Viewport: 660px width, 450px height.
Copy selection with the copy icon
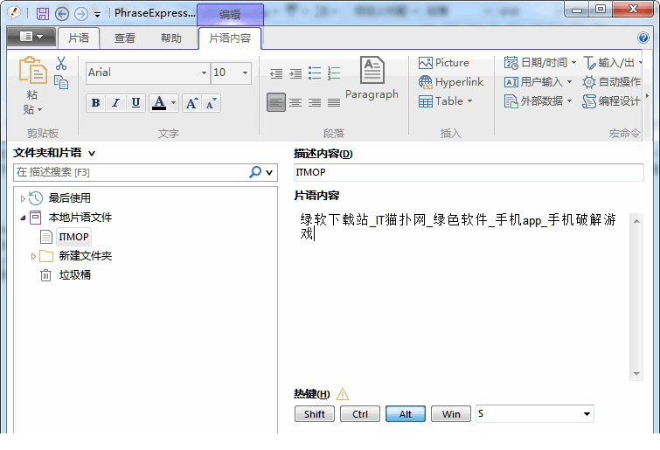pyautogui.click(x=61, y=82)
